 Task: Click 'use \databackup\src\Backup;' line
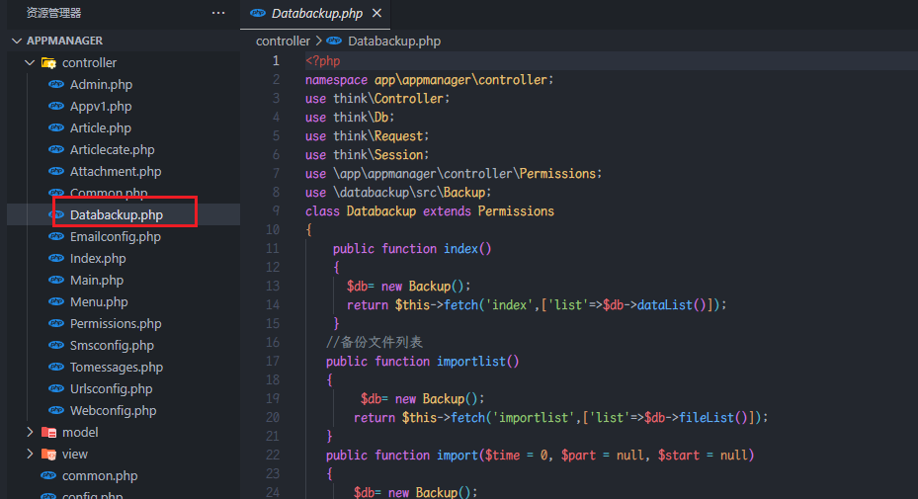point(398,192)
